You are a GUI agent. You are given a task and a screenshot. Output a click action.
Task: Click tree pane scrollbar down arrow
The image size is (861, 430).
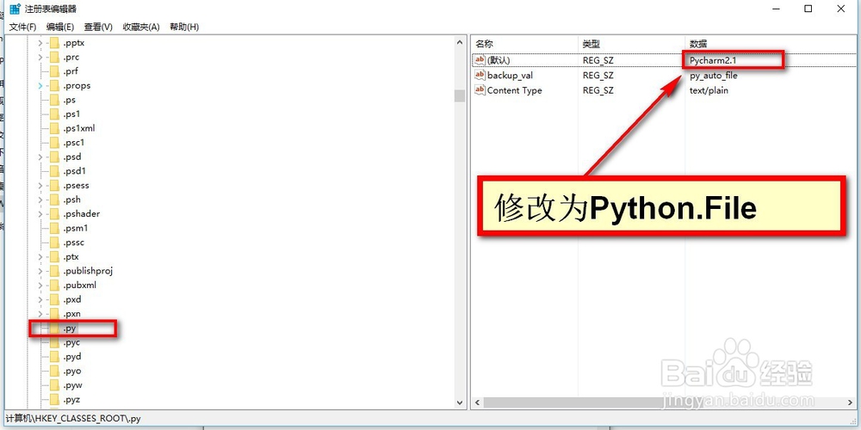pyautogui.click(x=460, y=402)
